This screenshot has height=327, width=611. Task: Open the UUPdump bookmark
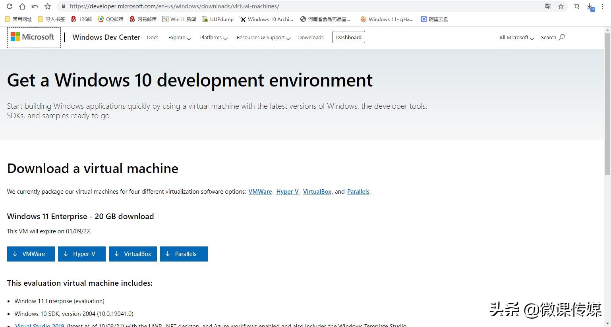tap(218, 19)
